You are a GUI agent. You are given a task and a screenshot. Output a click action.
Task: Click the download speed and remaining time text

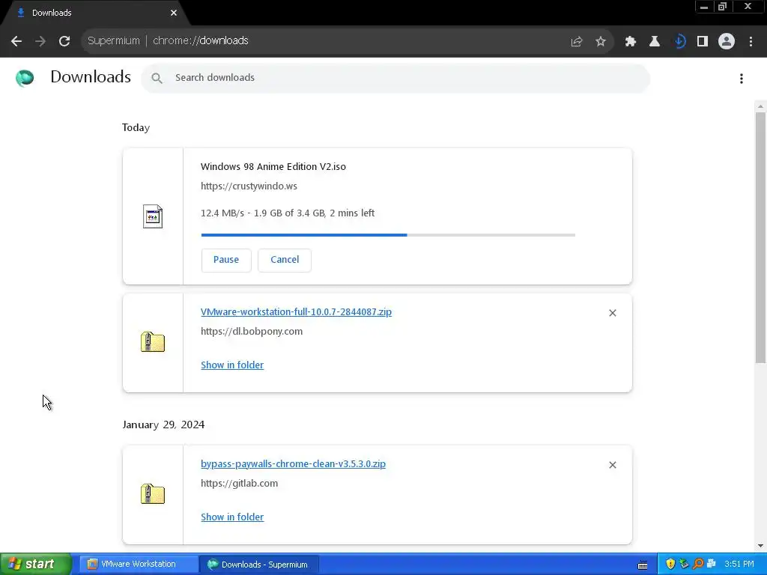pos(288,213)
